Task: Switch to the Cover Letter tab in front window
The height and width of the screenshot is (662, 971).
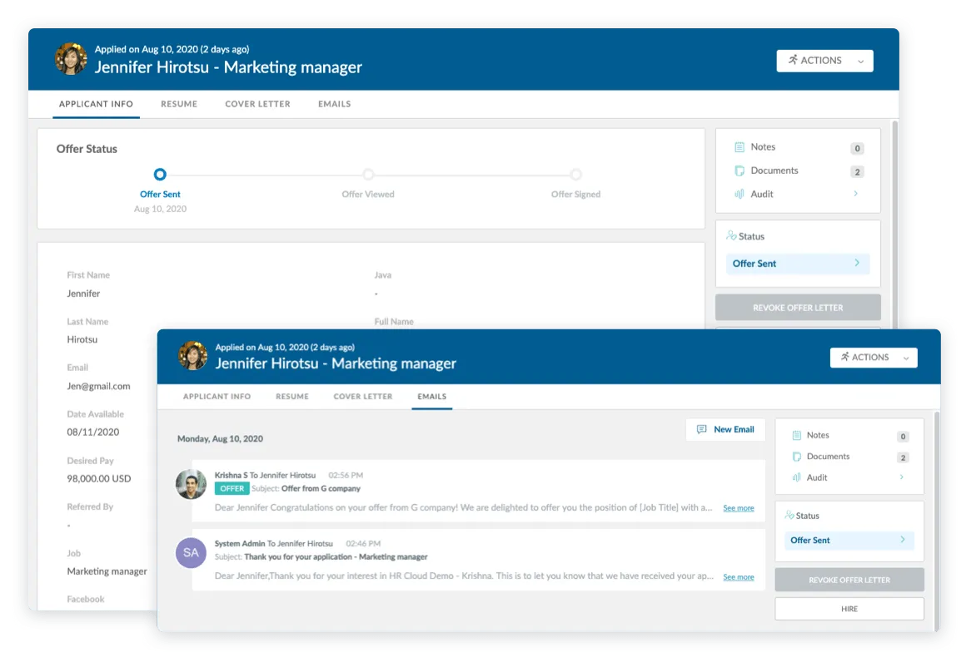Action: pyautogui.click(x=363, y=397)
